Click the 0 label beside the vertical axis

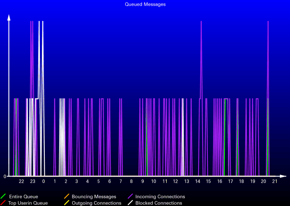click(x=4, y=176)
